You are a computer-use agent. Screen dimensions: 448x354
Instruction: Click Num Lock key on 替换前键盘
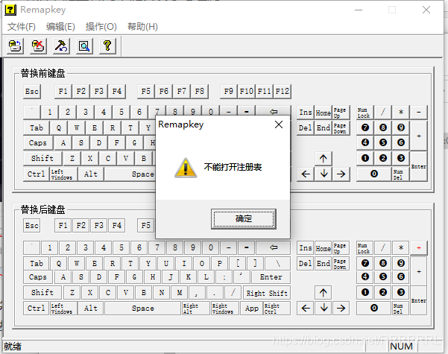pyautogui.click(x=364, y=113)
